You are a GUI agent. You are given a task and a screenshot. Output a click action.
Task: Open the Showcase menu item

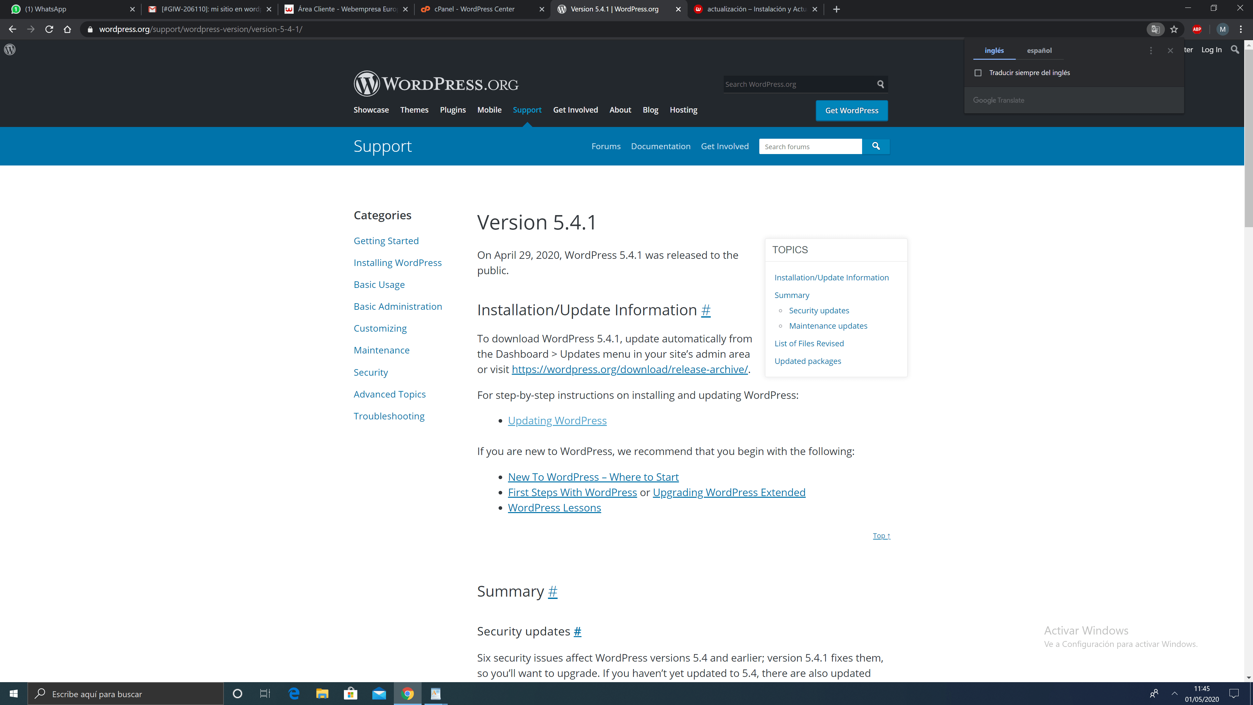371,110
